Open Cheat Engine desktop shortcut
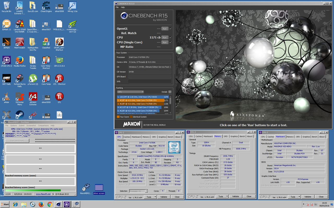Screen dimensions: 334x208 [x=46, y=7]
